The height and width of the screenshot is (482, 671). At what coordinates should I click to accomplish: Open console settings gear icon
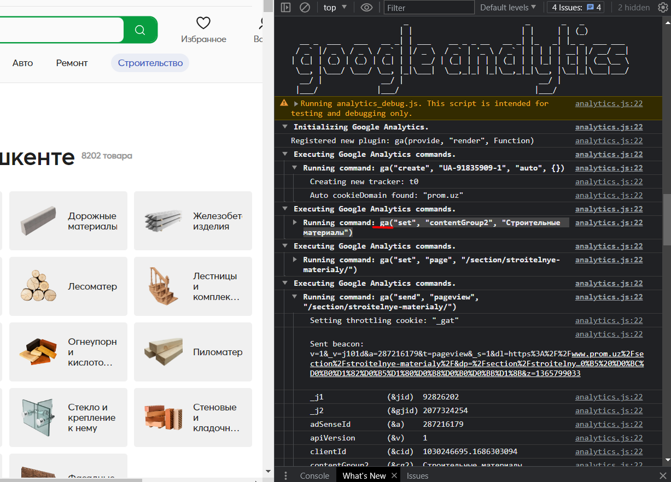tap(663, 7)
